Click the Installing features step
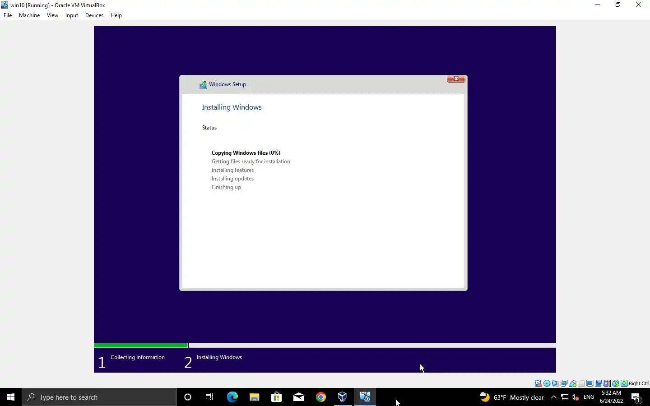650x406 pixels. tap(232, 170)
